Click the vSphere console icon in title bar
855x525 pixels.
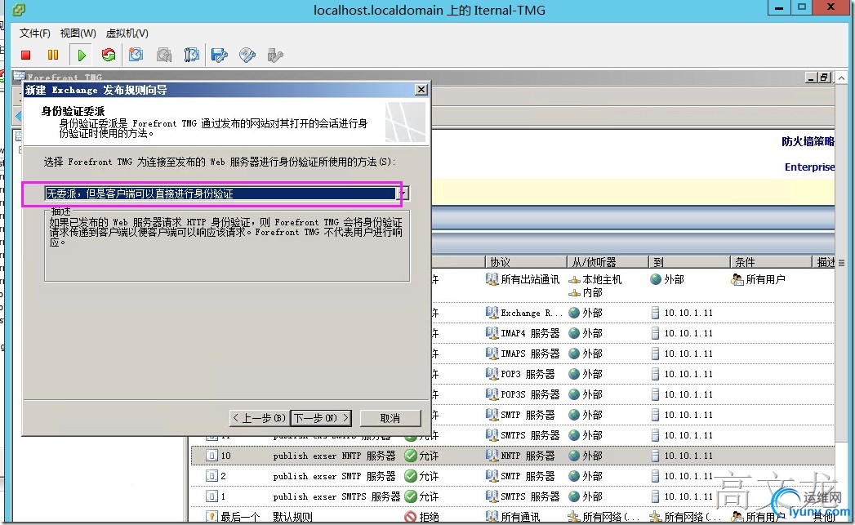[19, 9]
